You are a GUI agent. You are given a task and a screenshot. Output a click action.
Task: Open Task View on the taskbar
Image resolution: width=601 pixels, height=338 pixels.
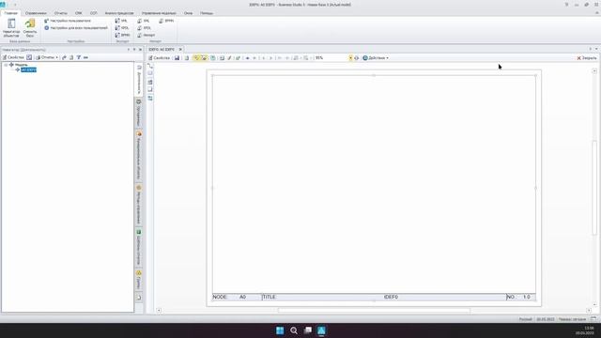(308, 330)
